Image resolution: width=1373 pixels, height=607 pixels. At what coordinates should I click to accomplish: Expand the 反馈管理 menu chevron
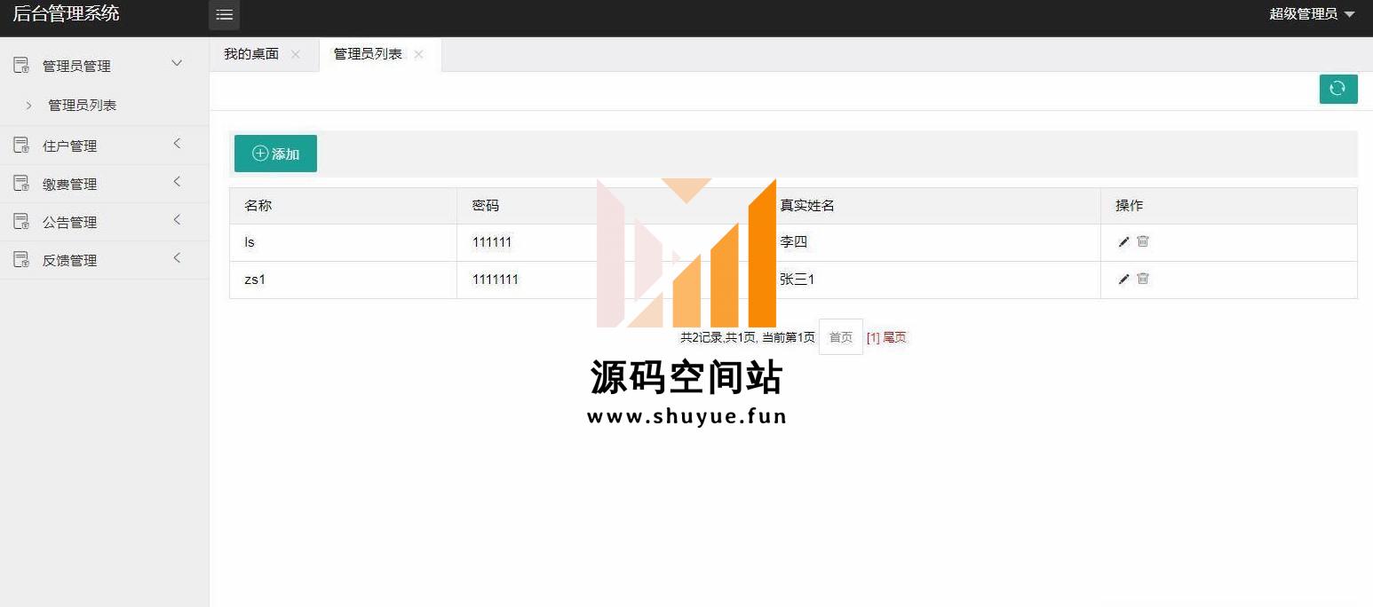click(177, 257)
